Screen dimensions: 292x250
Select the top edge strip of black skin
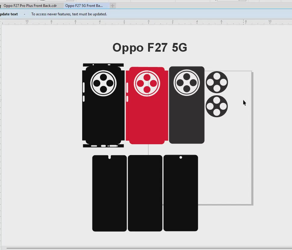(103, 65)
